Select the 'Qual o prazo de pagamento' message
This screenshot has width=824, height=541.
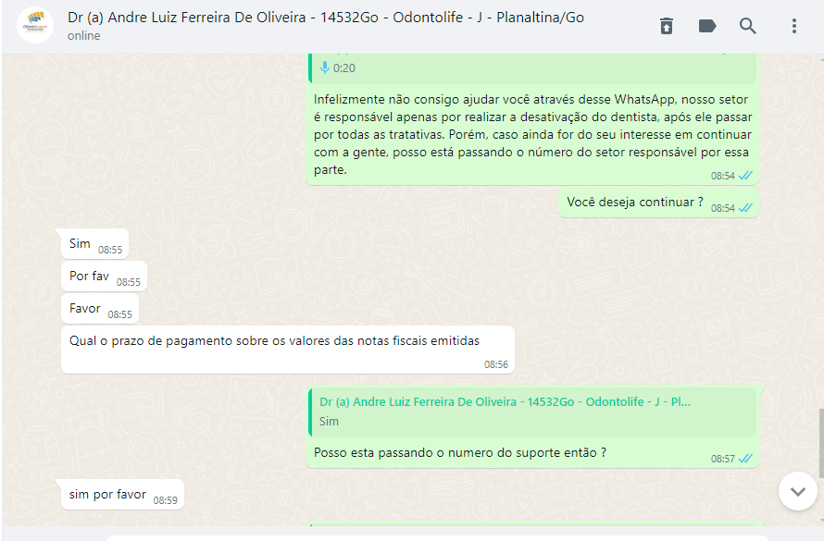(x=287, y=350)
